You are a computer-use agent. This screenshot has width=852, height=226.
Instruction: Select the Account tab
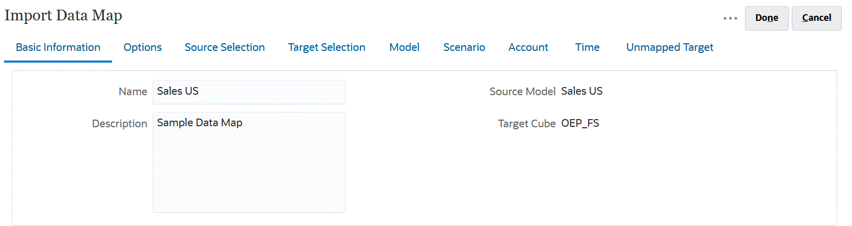point(528,47)
